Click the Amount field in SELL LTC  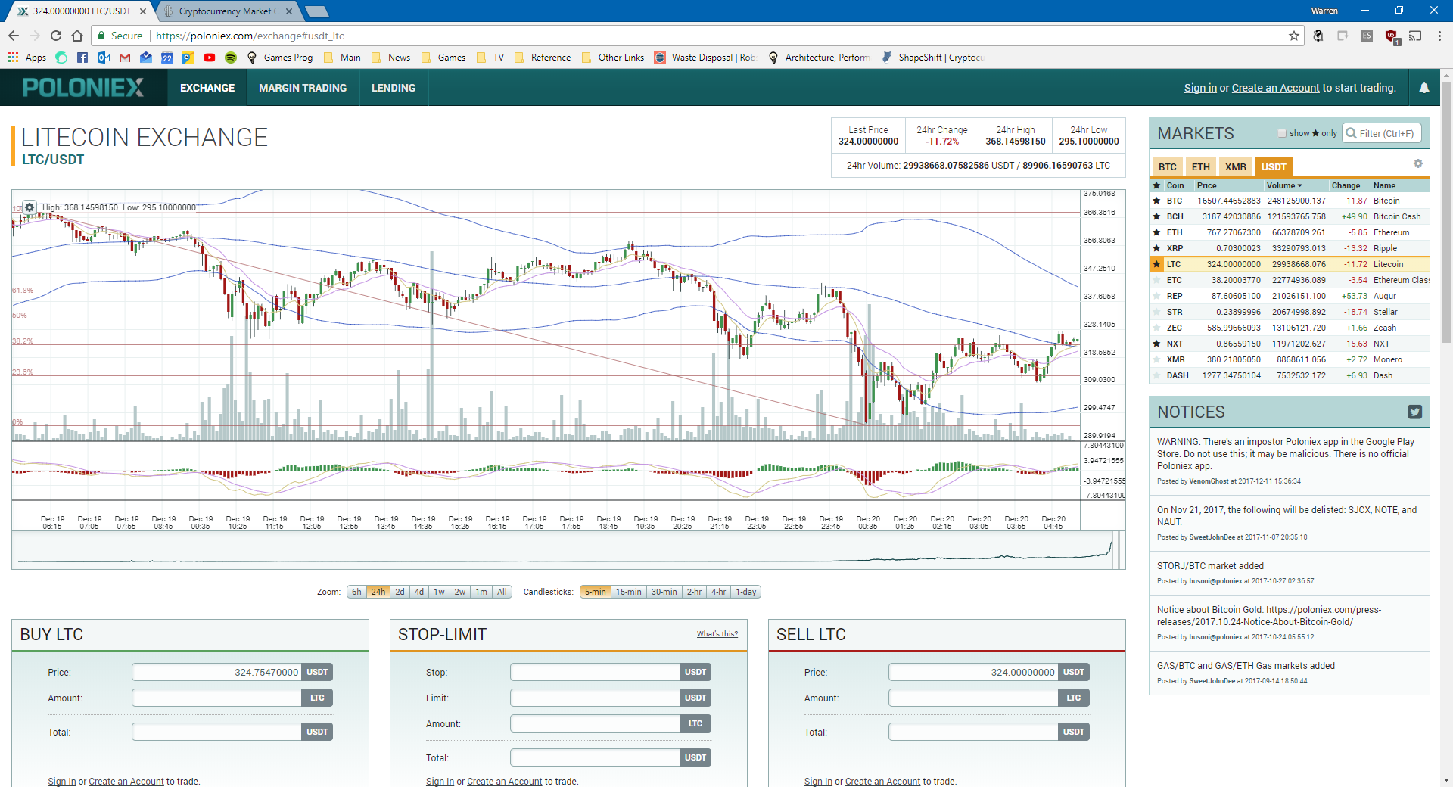point(973,698)
